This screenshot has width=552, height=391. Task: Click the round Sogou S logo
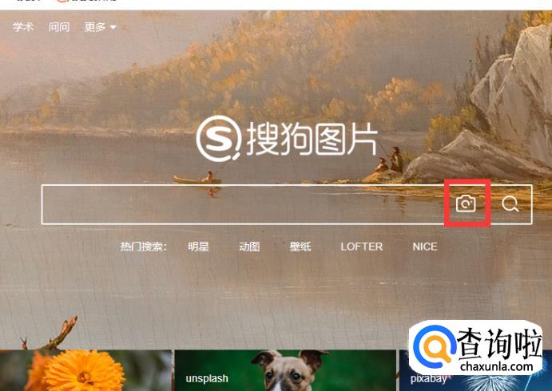(219, 138)
